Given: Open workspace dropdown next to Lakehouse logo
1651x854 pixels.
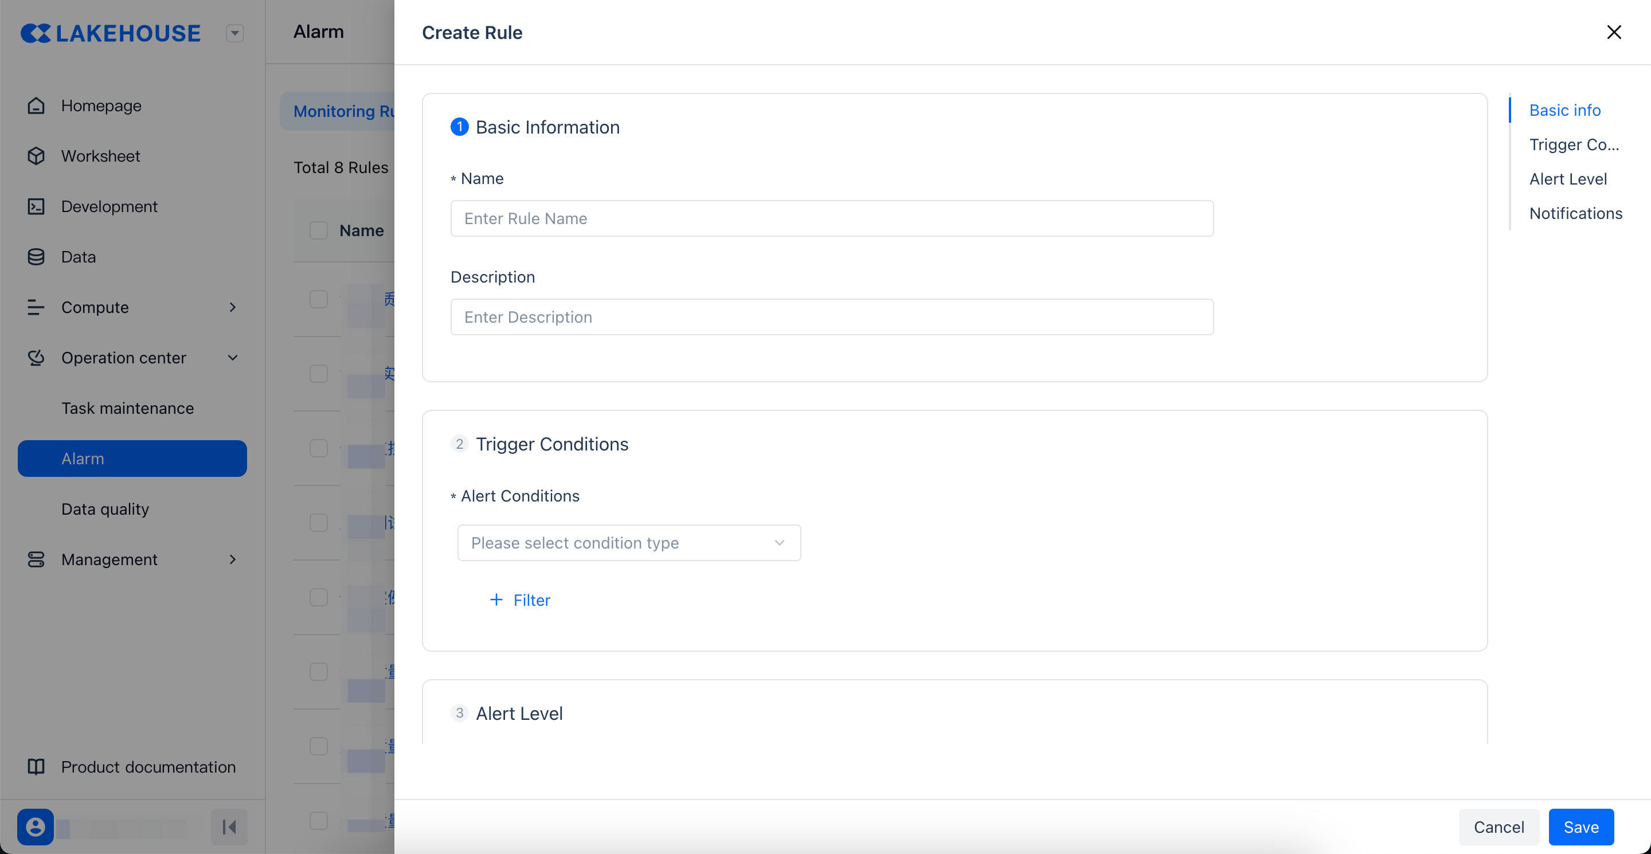Looking at the screenshot, I should click(235, 33).
